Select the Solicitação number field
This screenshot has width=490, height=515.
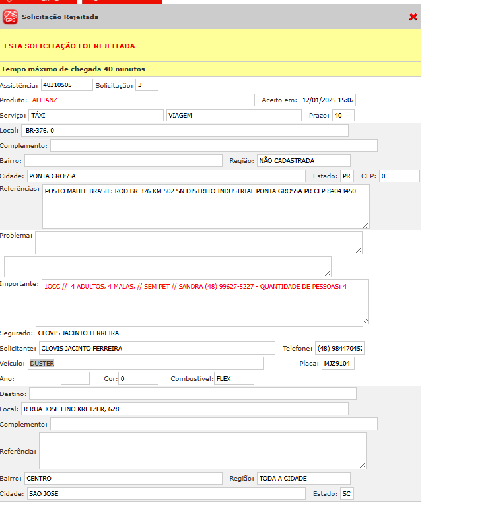pos(147,85)
